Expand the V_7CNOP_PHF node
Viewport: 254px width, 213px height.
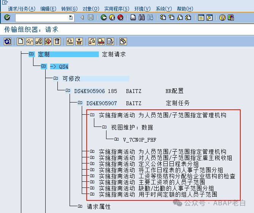click(116, 139)
